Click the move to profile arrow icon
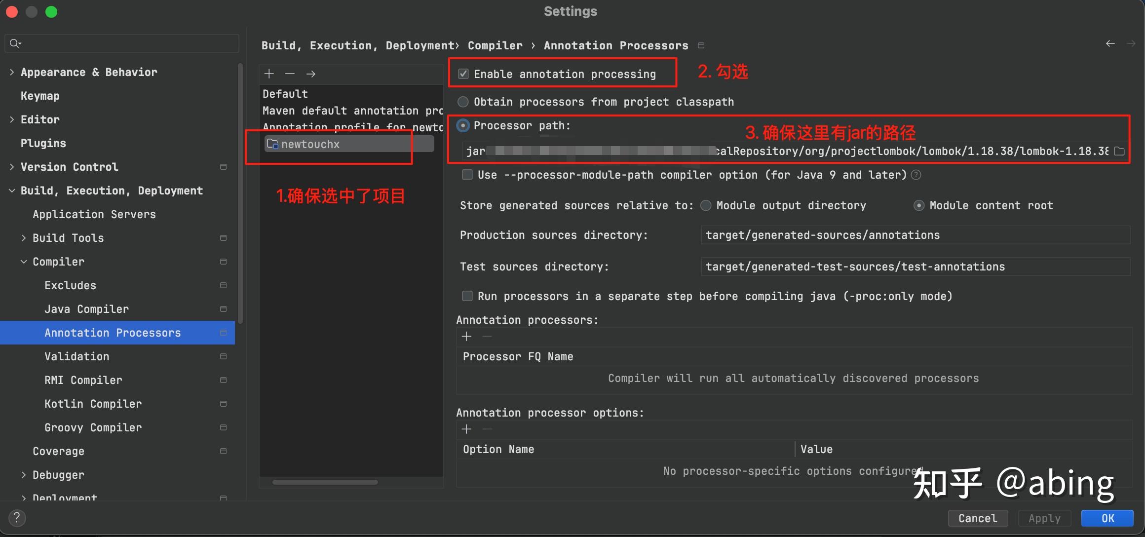 pos(310,74)
